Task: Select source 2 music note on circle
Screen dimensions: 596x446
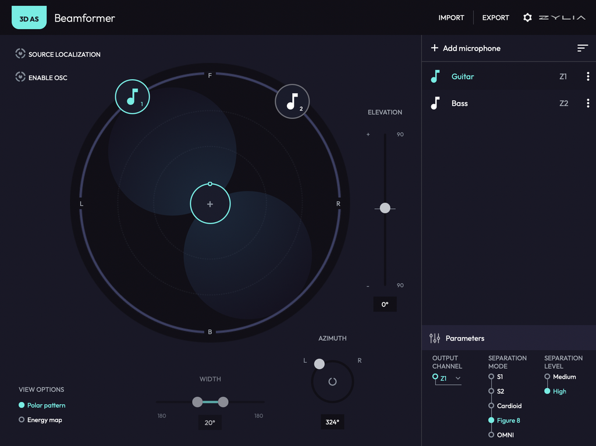Action: [292, 101]
